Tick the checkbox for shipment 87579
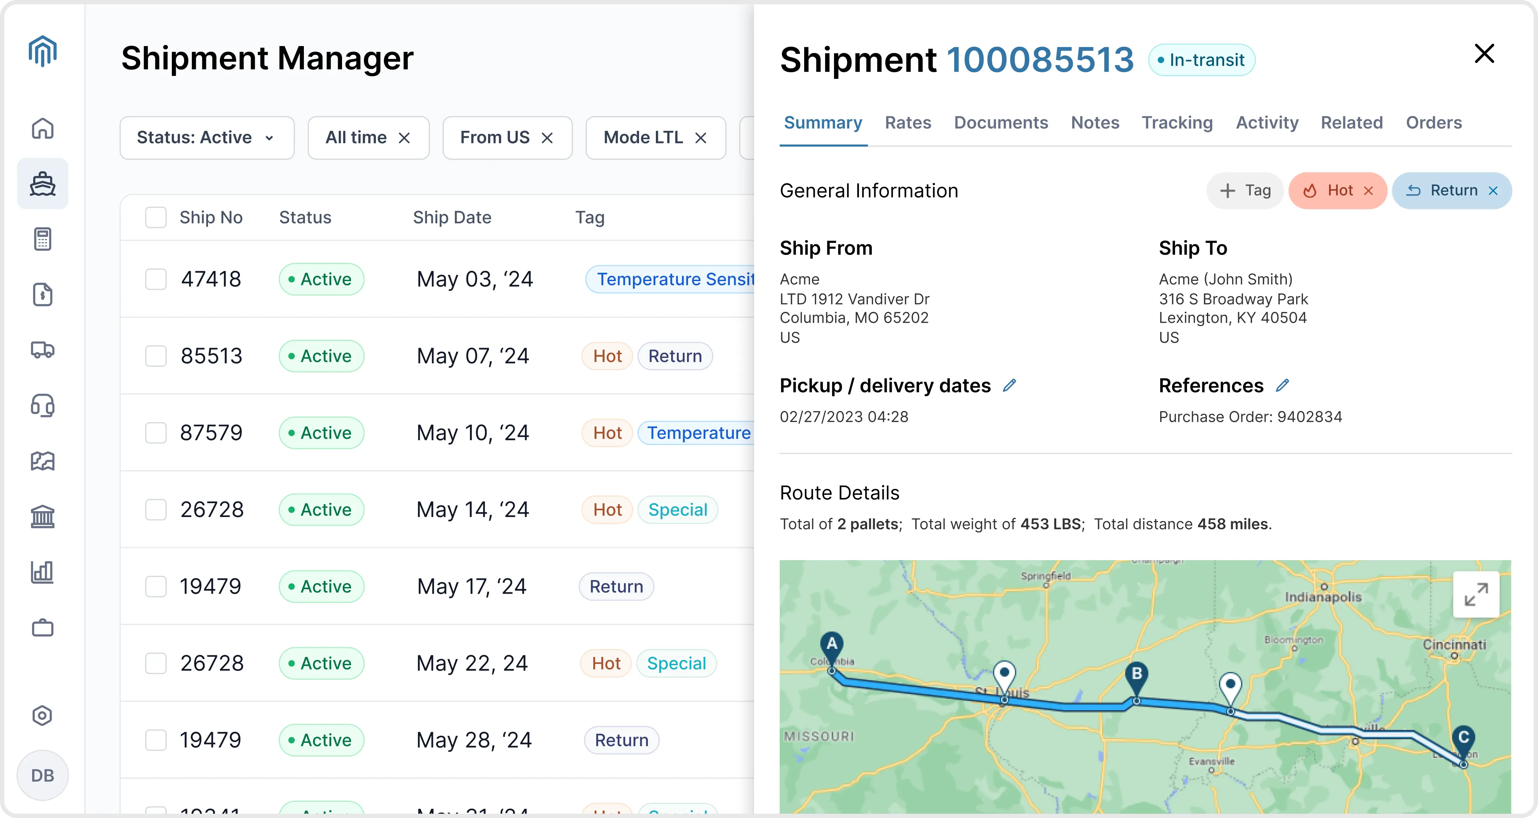Screen dimensions: 1538x818 [156, 433]
